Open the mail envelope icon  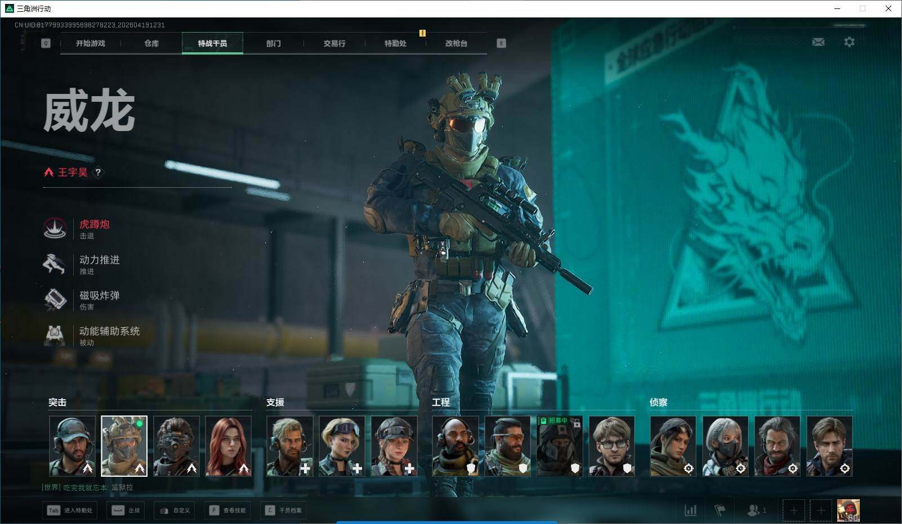tap(818, 42)
